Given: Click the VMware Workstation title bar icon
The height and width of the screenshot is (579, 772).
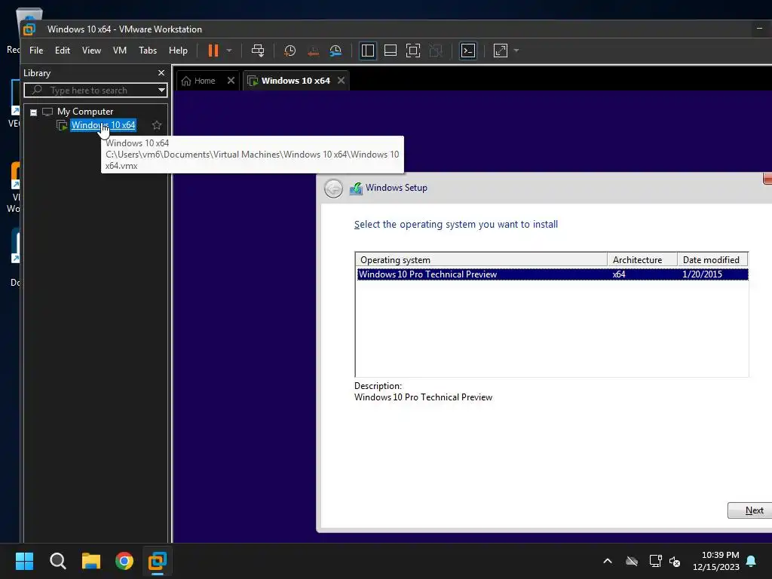Looking at the screenshot, I should (x=29, y=29).
